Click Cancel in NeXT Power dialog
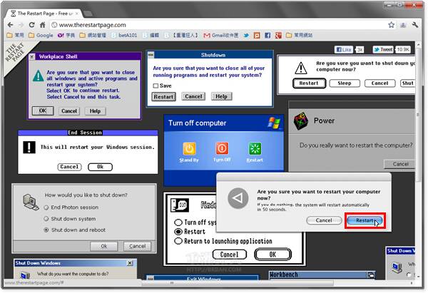Viewport: 428px width, 293px height. 399,164
